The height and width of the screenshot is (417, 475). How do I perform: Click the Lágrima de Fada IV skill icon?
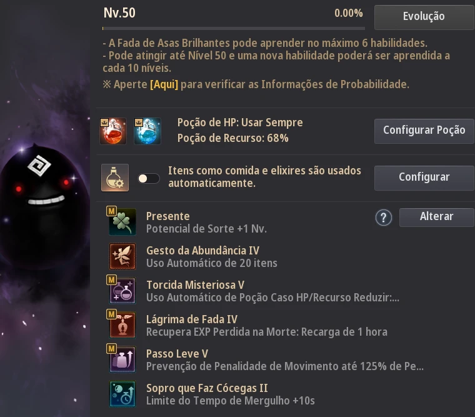tap(122, 325)
